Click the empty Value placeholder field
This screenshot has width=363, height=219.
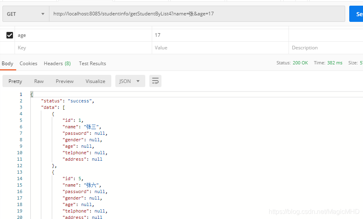click(x=220, y=48)
